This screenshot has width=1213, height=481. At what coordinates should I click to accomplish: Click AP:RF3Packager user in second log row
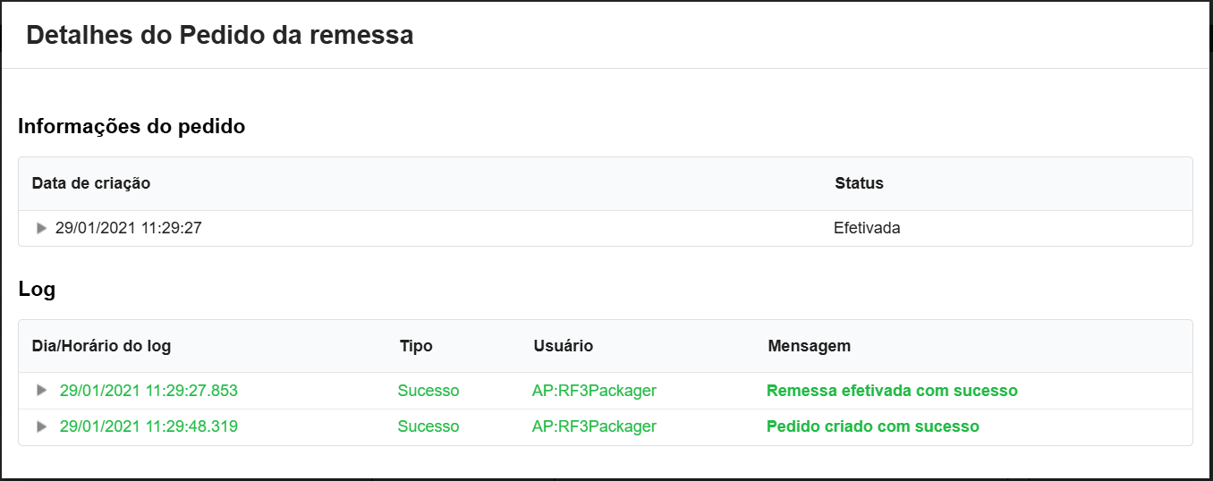click(x=594, y=426)
